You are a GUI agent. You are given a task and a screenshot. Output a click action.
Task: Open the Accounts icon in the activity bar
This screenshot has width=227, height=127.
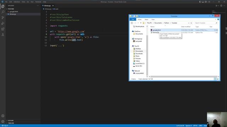coord(3,116)
